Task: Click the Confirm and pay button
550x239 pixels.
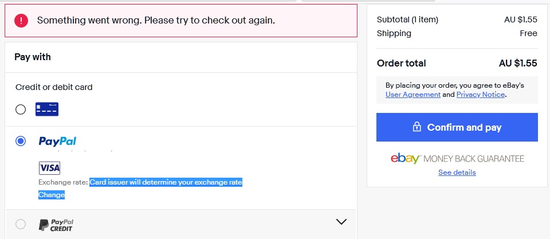Action: click(x=457, y=127)
